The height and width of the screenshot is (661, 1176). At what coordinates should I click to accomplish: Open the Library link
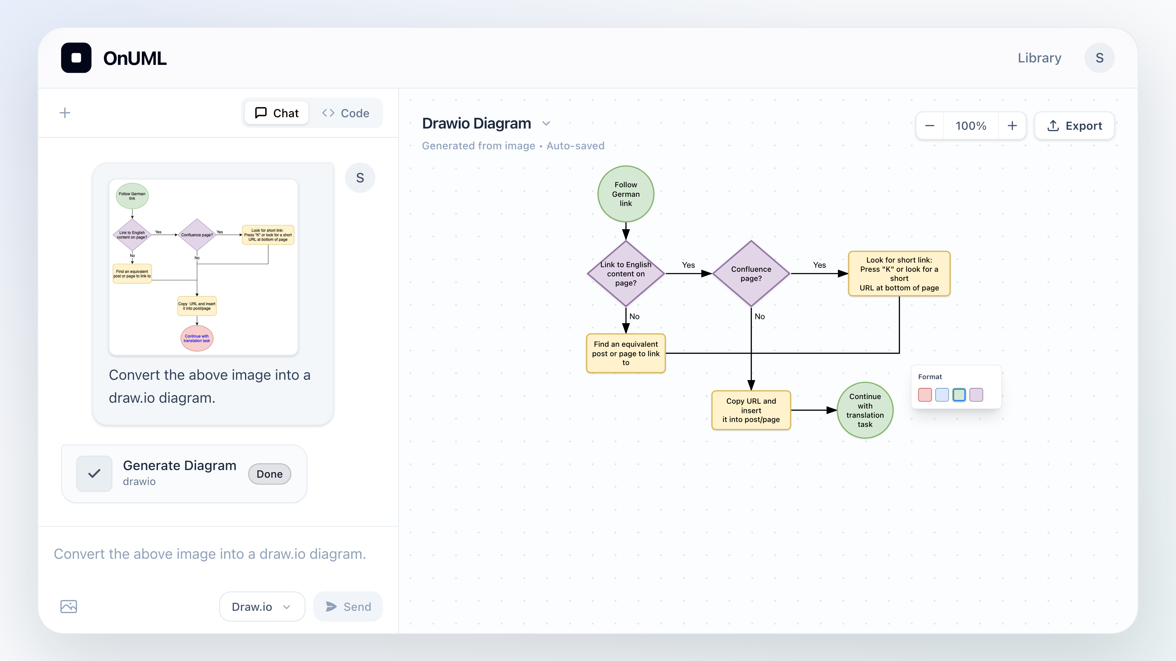(1039, 58)
